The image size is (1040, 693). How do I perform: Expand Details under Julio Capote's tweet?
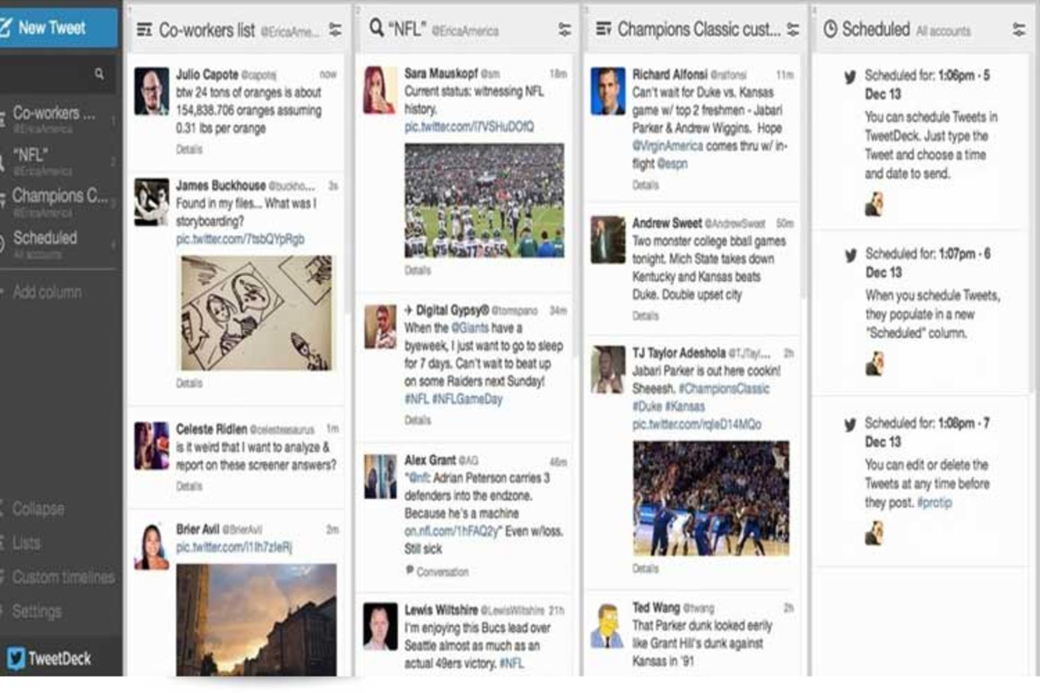point(189,149)
